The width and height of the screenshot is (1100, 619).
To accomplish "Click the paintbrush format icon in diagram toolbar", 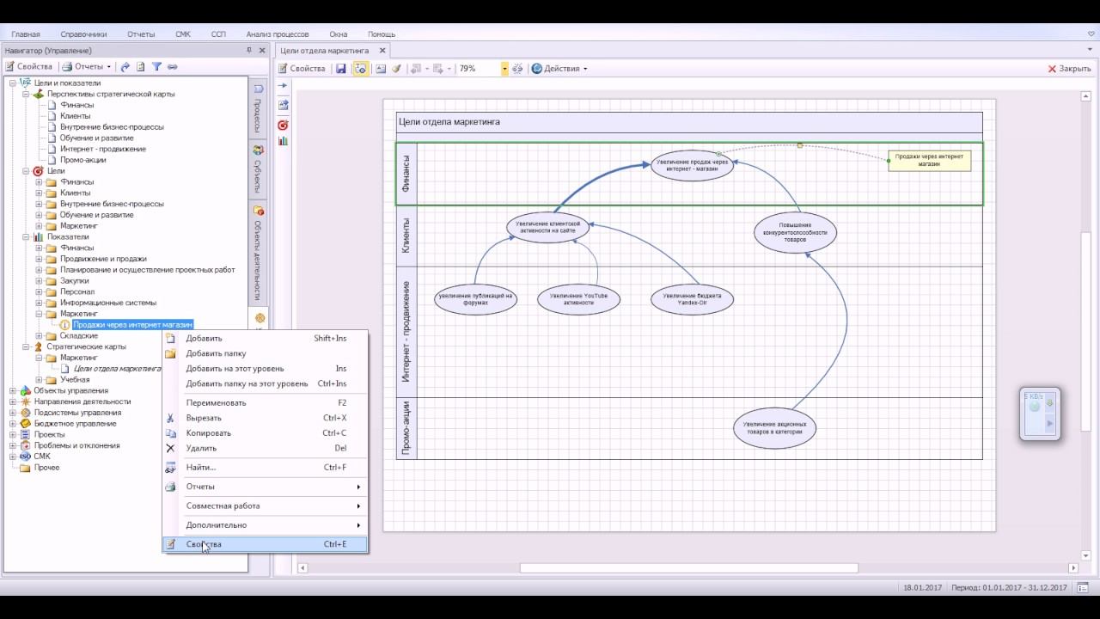I will (x=396, y=69).
